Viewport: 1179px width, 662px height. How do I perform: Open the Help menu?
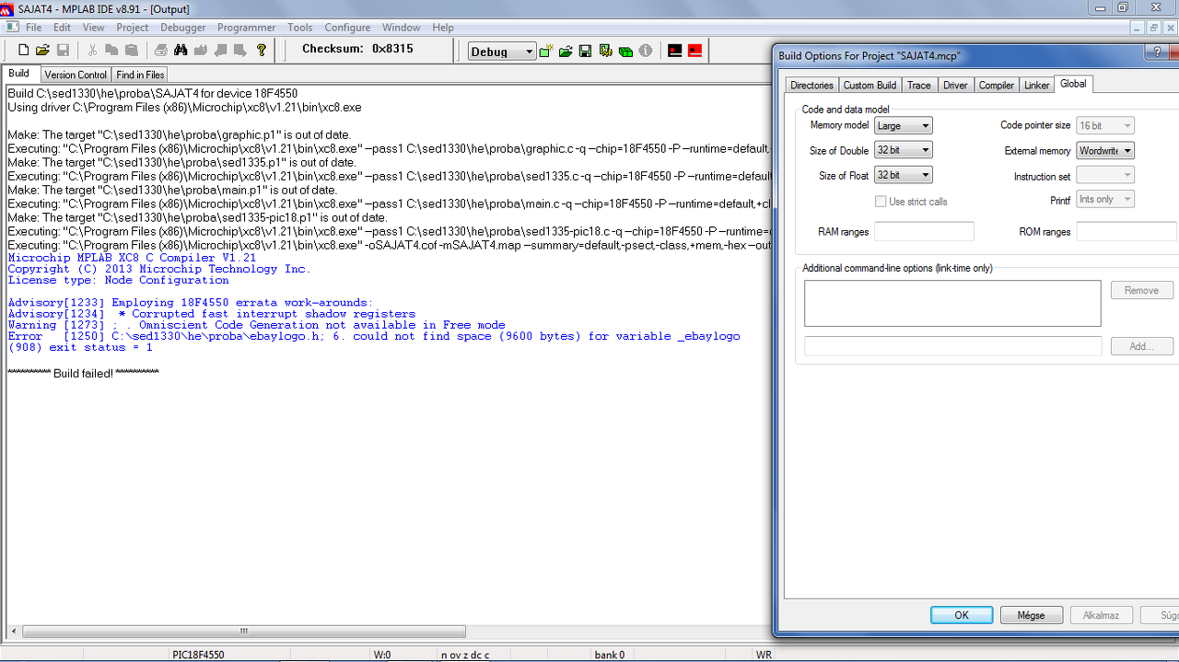click(443, 28)
